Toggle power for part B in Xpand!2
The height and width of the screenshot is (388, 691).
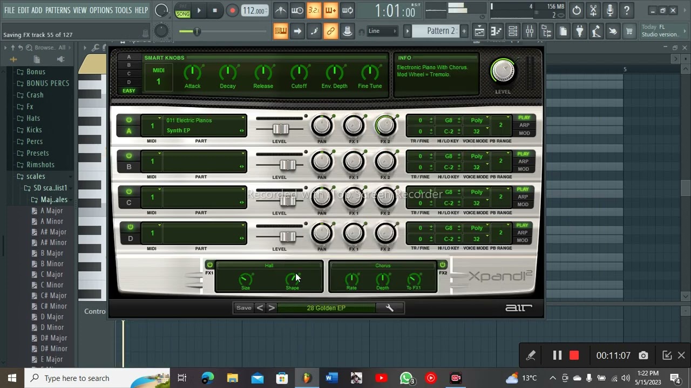[x=128, y=156]
